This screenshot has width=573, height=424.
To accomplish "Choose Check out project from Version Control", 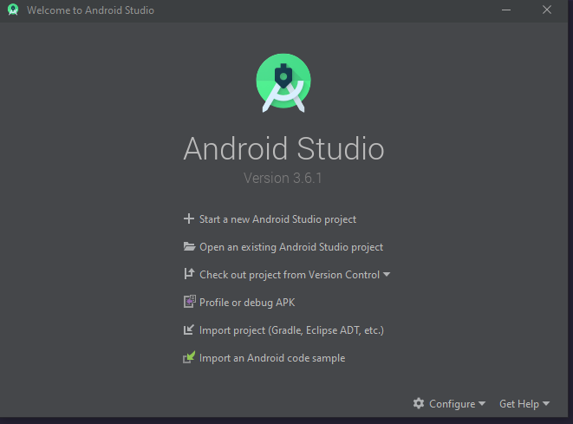I will click(290, 275).
